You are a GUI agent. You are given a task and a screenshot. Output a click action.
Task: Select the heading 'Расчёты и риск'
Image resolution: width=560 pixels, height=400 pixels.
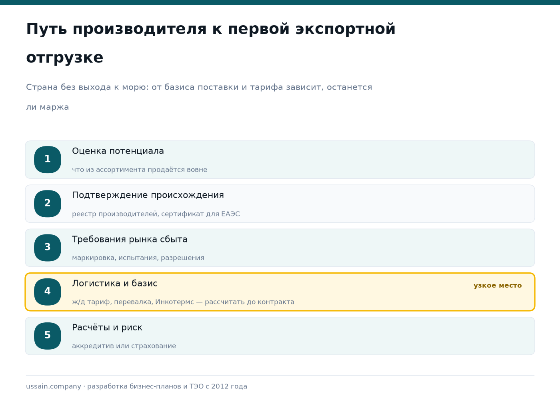[107, 327]
